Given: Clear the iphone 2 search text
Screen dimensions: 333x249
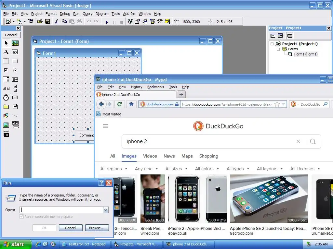Looking at the screenshot, I should [298, 141].
